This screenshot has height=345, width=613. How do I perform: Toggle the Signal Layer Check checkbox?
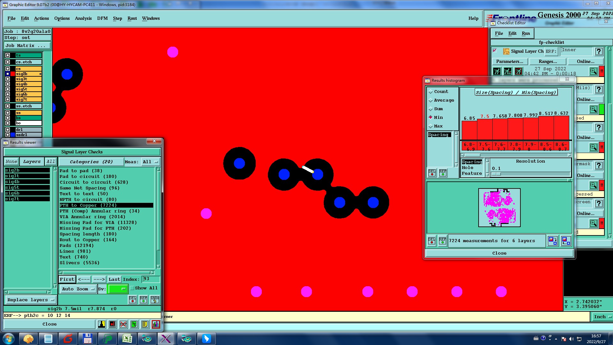(495, 50)
